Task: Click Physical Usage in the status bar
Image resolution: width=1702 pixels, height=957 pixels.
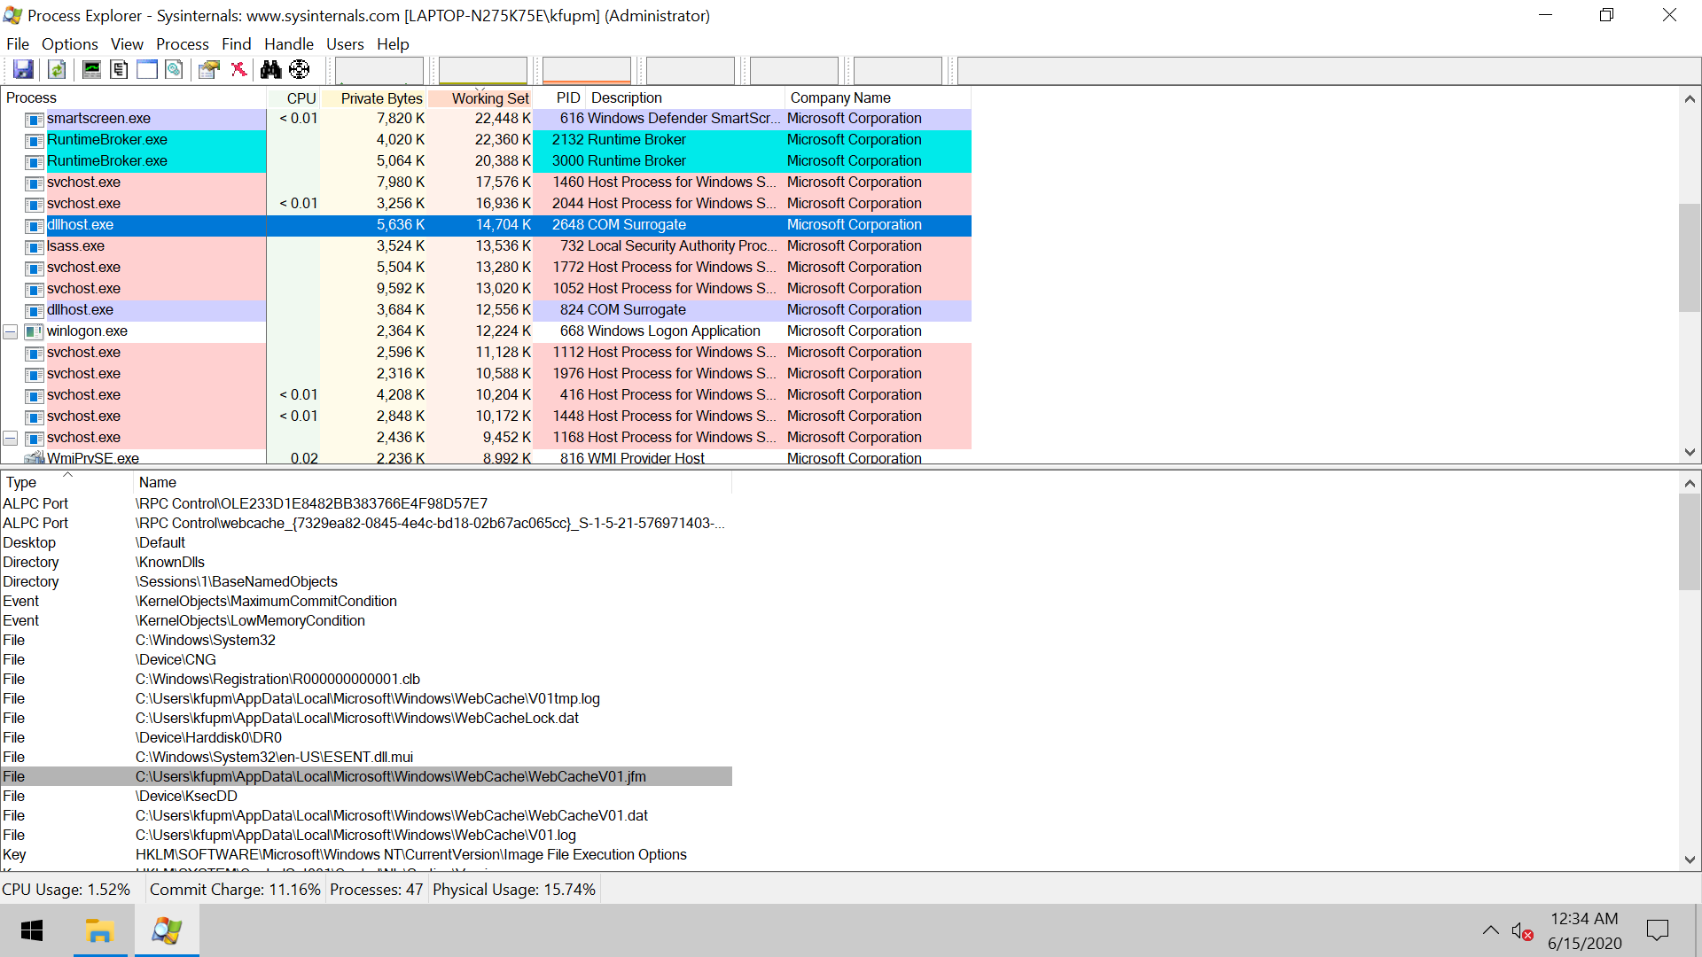Action: [514, 889]
